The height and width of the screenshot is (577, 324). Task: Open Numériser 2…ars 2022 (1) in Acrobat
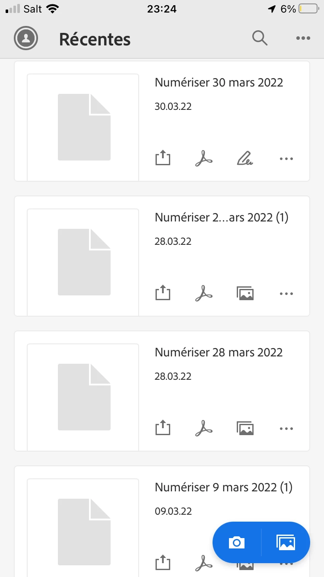tap(203, 294)
